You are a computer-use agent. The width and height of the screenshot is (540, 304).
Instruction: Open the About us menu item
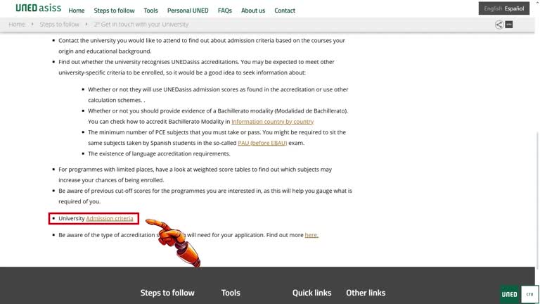click(253, 11)
